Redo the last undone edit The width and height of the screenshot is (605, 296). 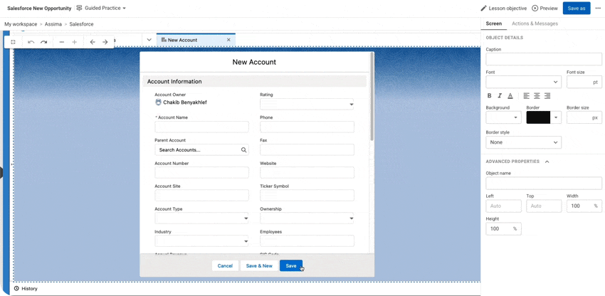(43, 42)
